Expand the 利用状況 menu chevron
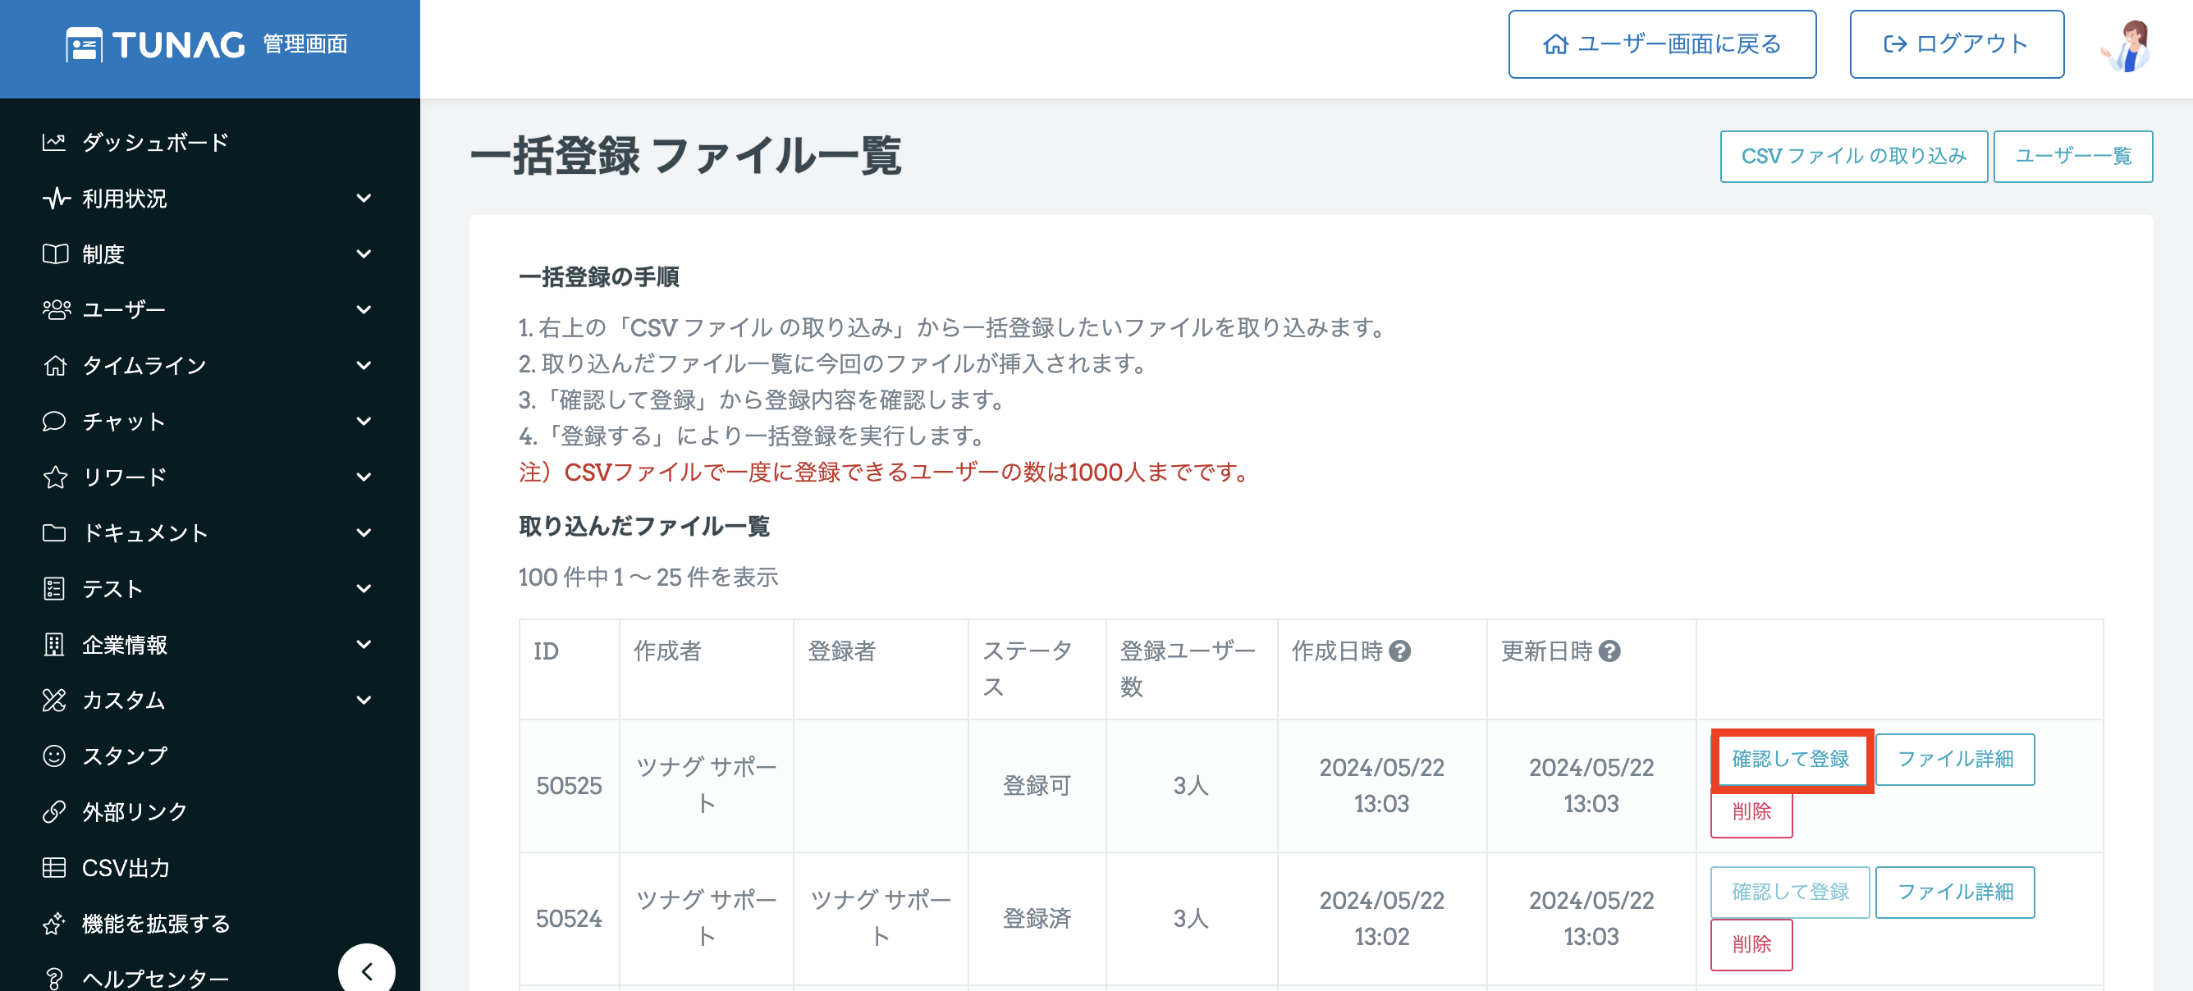This screenshot has height=991, width=2193. [x=364, y=199]
